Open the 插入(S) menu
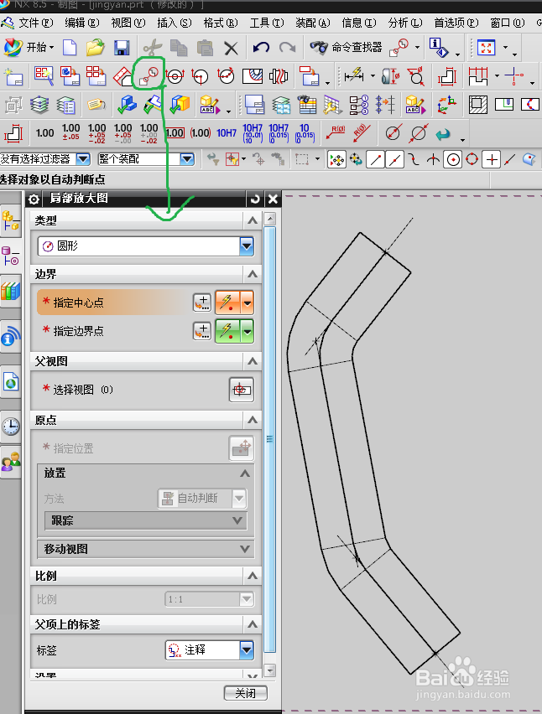The height and width of the screenshot is (714, 542). click(175, 23)
